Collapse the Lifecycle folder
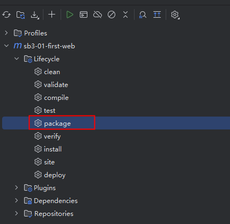Screen dimensions: 230x224 (17, 59)
